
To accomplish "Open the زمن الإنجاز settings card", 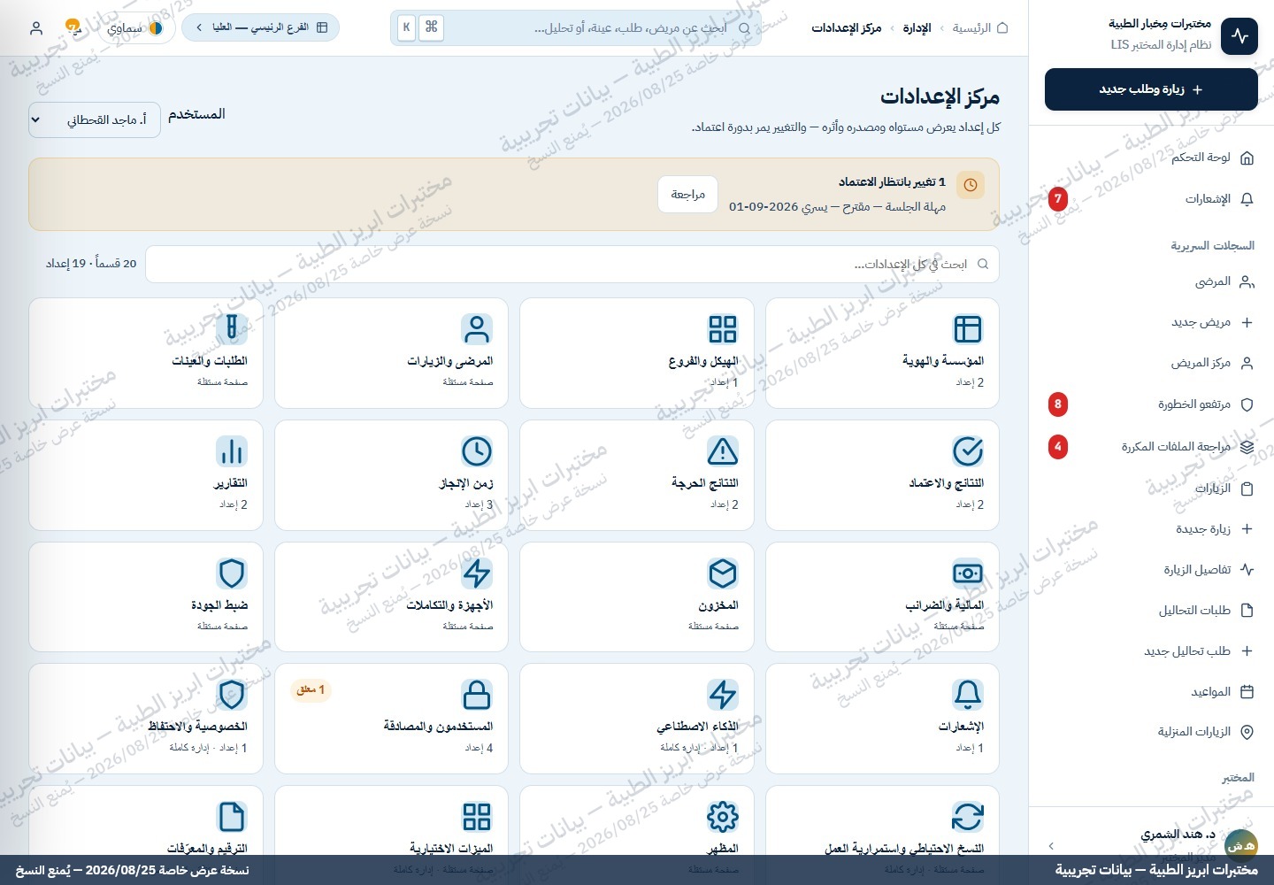I will [x=391, y=475].
